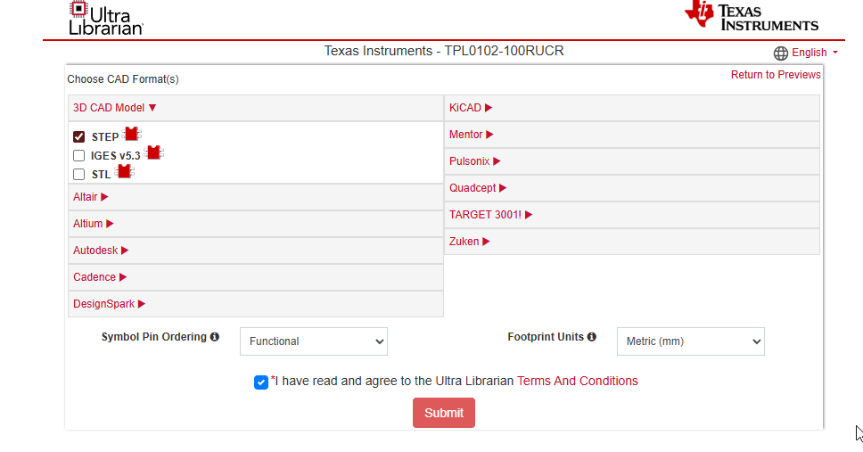Click the Choose CAD Format(s) heading
863x452 pixels.
pos(123,79)
